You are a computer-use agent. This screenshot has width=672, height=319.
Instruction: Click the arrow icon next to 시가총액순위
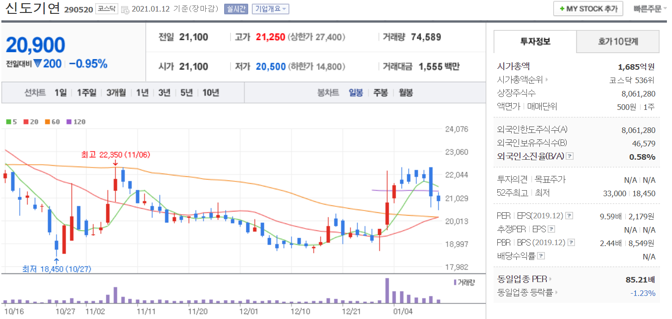click(548, 80)
